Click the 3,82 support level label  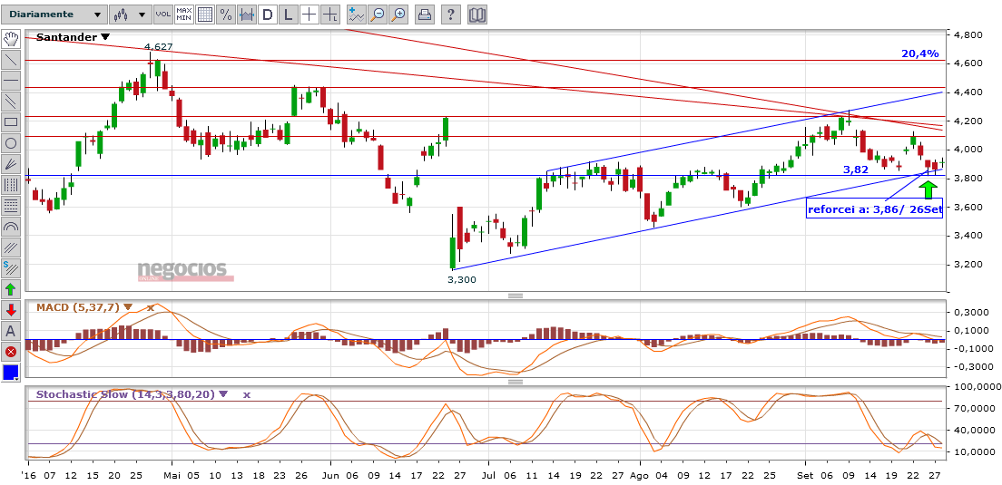click(x=855, y=170)
